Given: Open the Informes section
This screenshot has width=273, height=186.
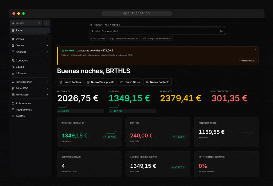Looking at the screenshot, I should coord(30,73).
